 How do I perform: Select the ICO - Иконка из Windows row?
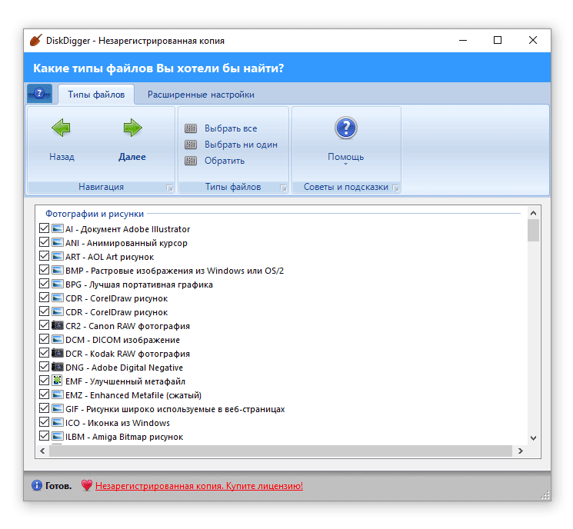118,423
